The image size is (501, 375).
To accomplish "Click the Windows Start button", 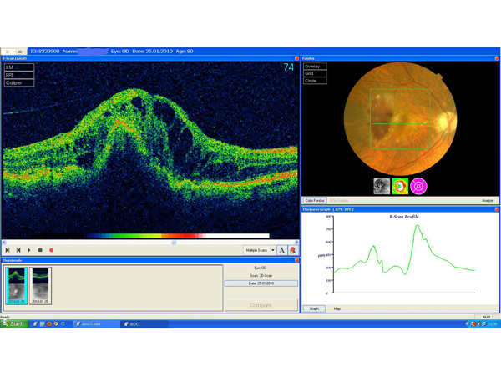I will pos(13,323).
